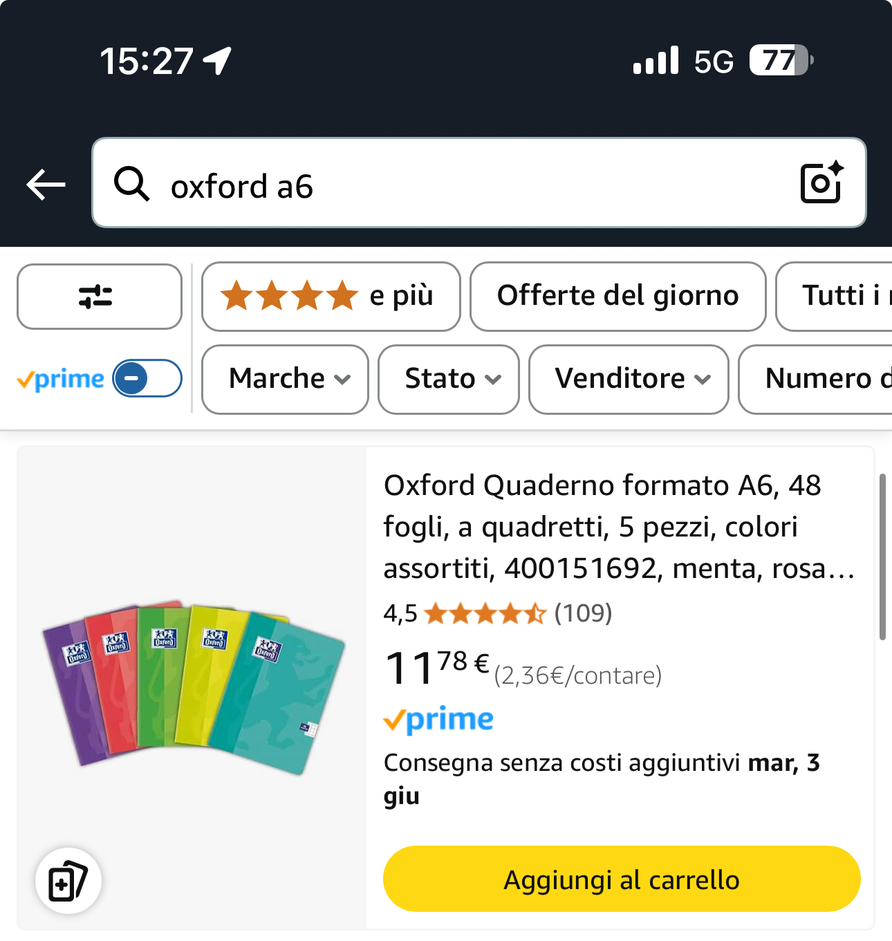Tap the Prime logo under the price
Viewport: 892px width, 941px height.
pyautogui.click(x=438, y=720)
